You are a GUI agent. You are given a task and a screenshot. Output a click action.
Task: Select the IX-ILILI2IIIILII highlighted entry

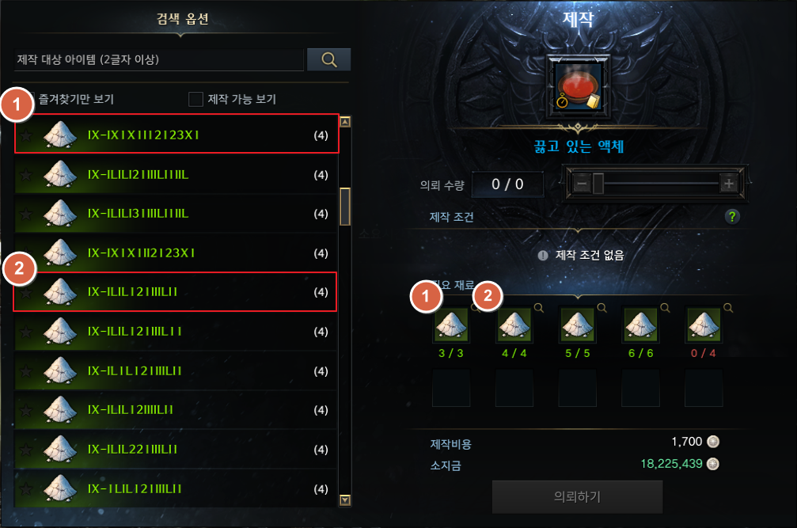pyautogui.click(x=175, y=291)
